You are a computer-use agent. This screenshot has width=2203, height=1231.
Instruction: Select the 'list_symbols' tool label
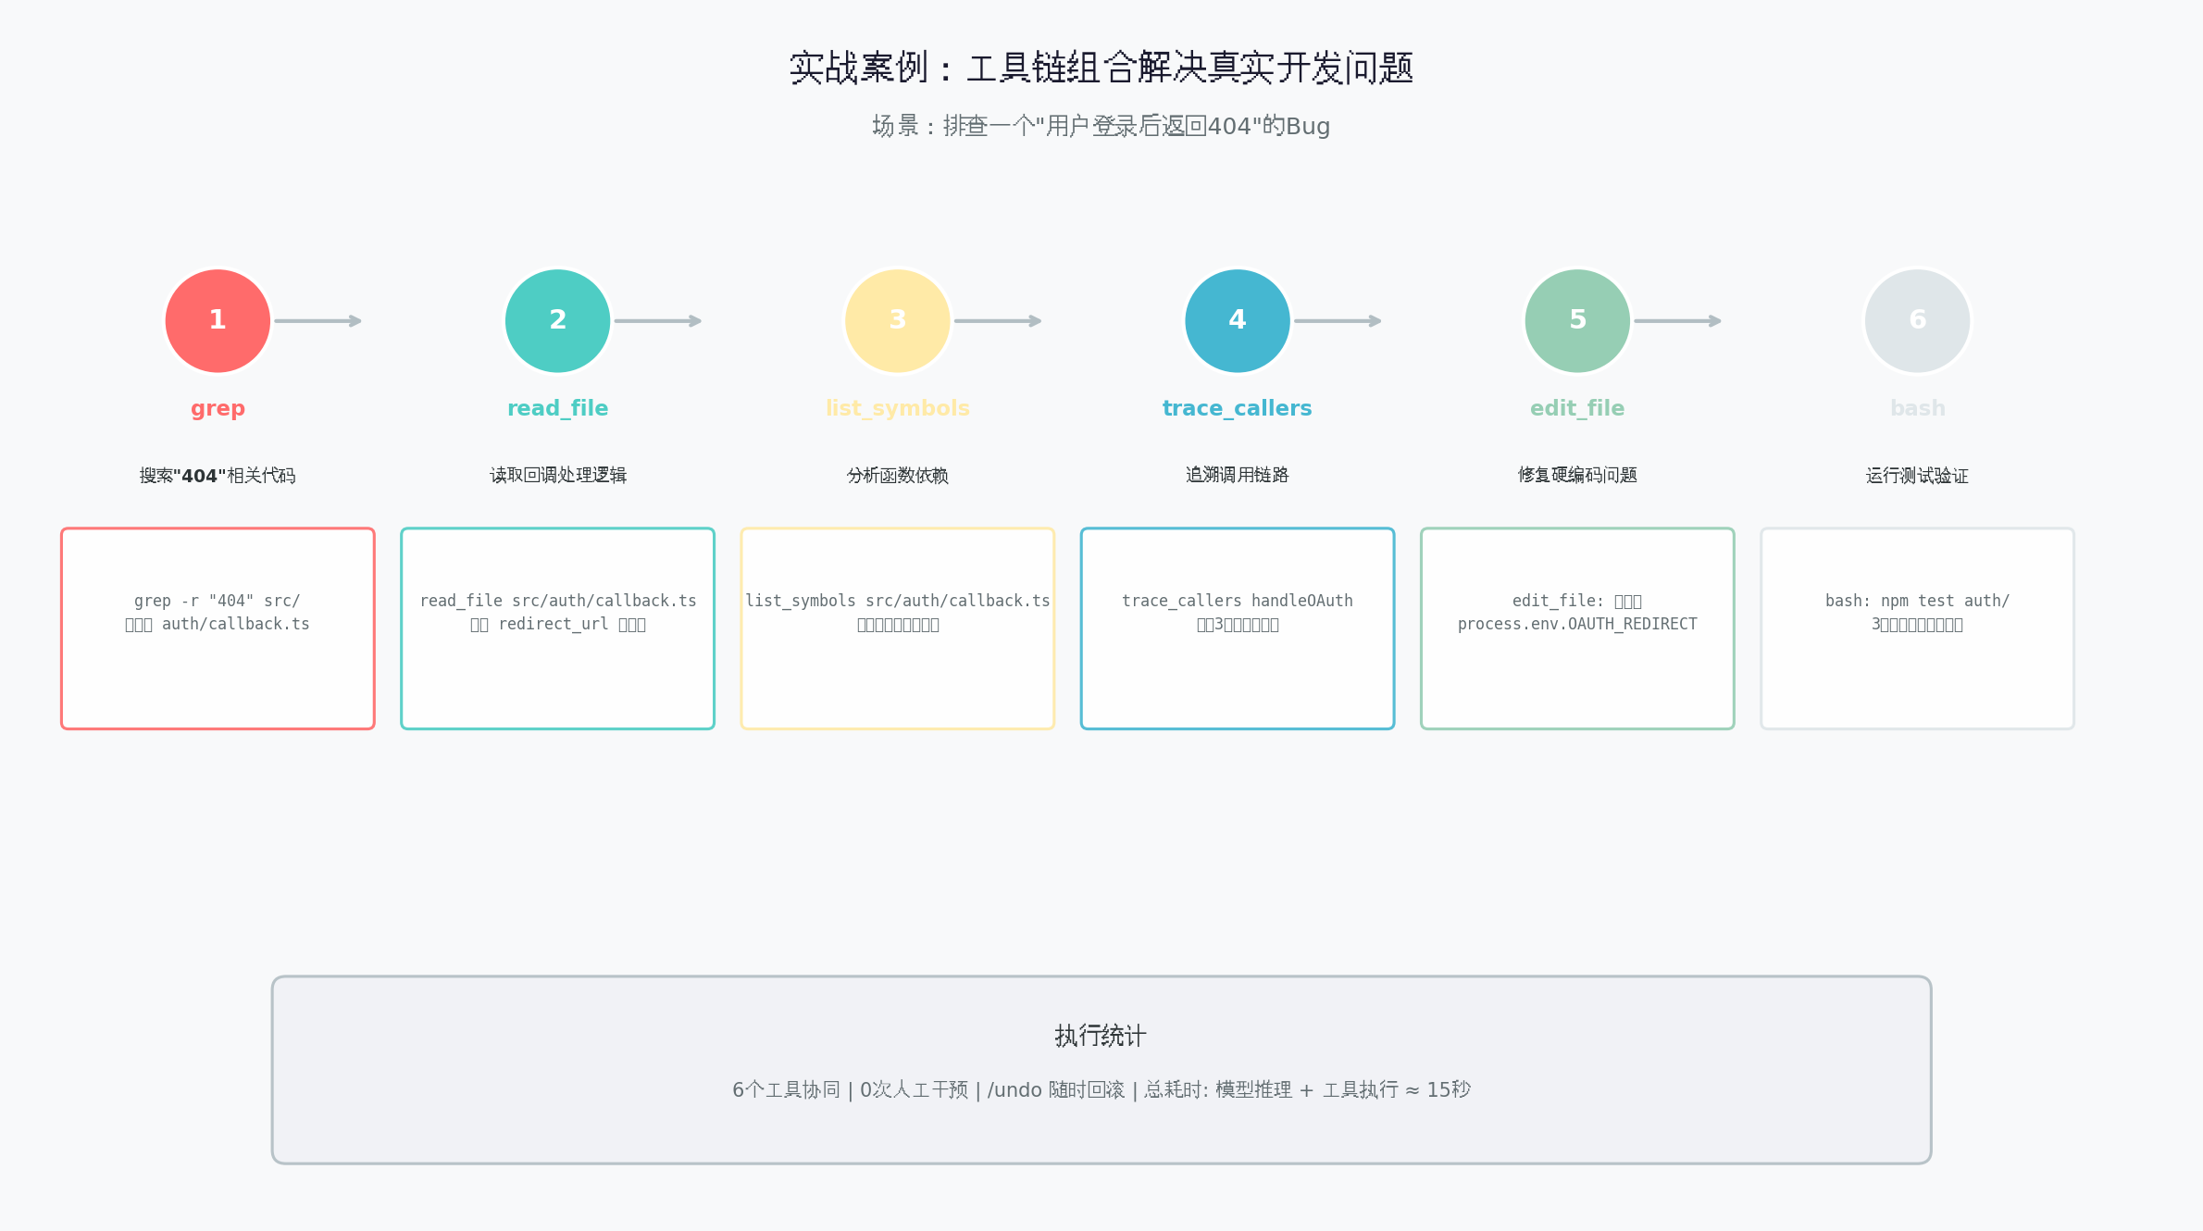point(897,408)
